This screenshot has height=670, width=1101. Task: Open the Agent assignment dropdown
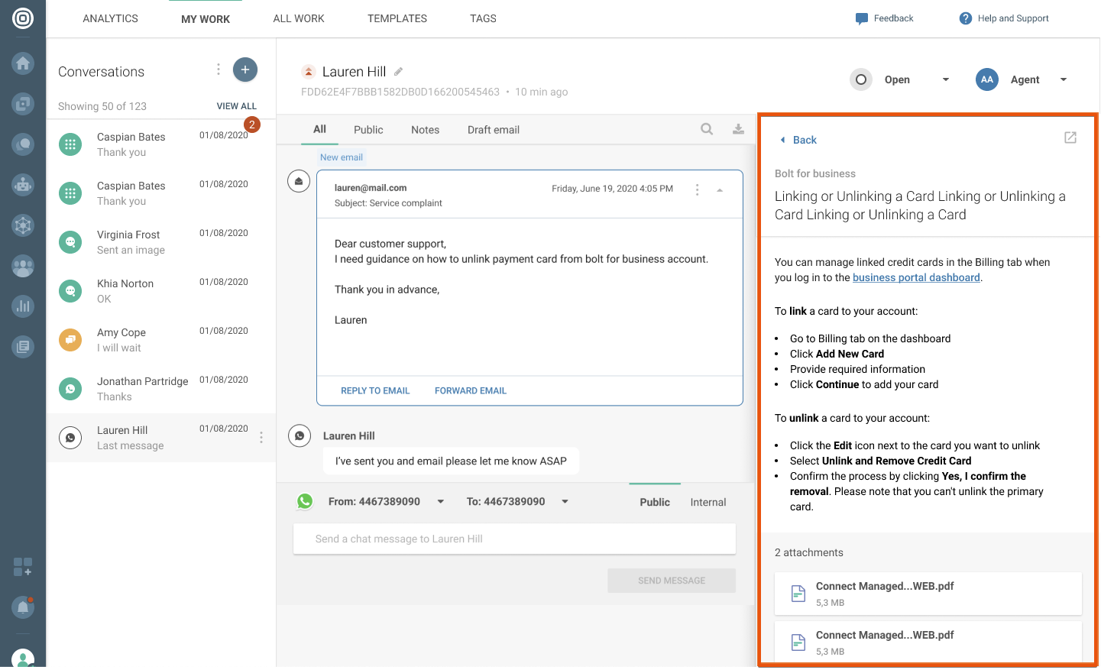point(1063,79)
